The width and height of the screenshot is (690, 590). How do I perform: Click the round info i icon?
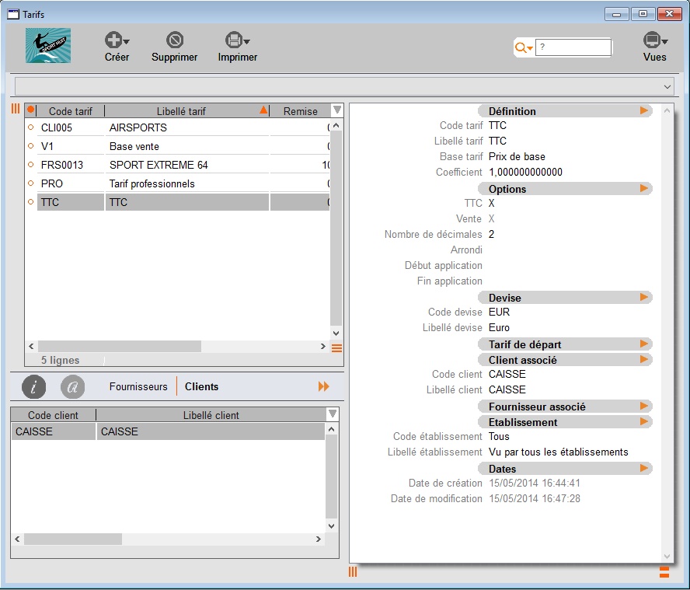click(x=34, y=386)
